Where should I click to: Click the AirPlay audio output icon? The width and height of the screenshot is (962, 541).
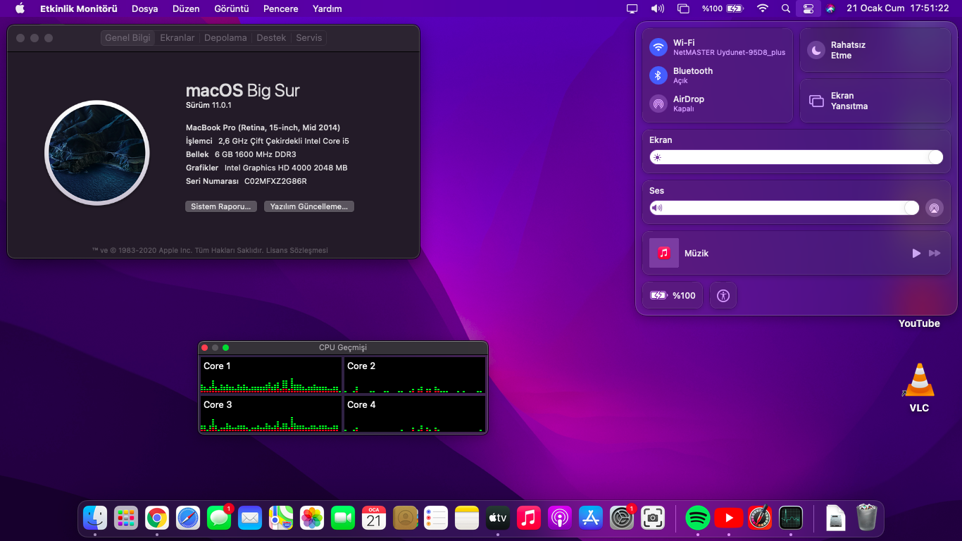click(x=934, y=208)
